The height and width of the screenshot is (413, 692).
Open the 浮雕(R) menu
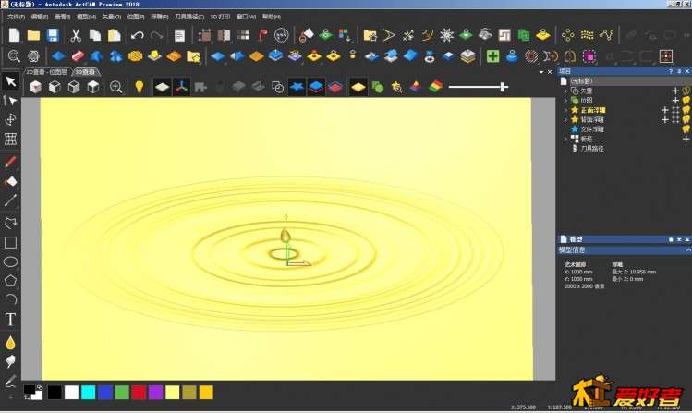159,17
